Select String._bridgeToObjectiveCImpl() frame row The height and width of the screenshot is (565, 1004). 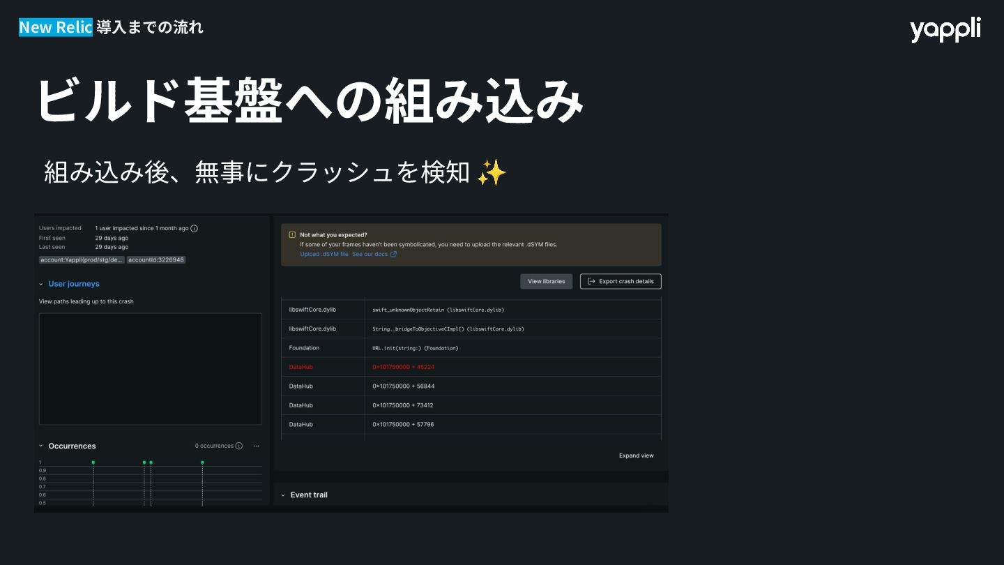point(471,329)
